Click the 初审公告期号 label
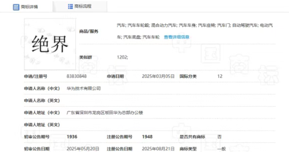 pyautogui.click(x=36, y=137)
